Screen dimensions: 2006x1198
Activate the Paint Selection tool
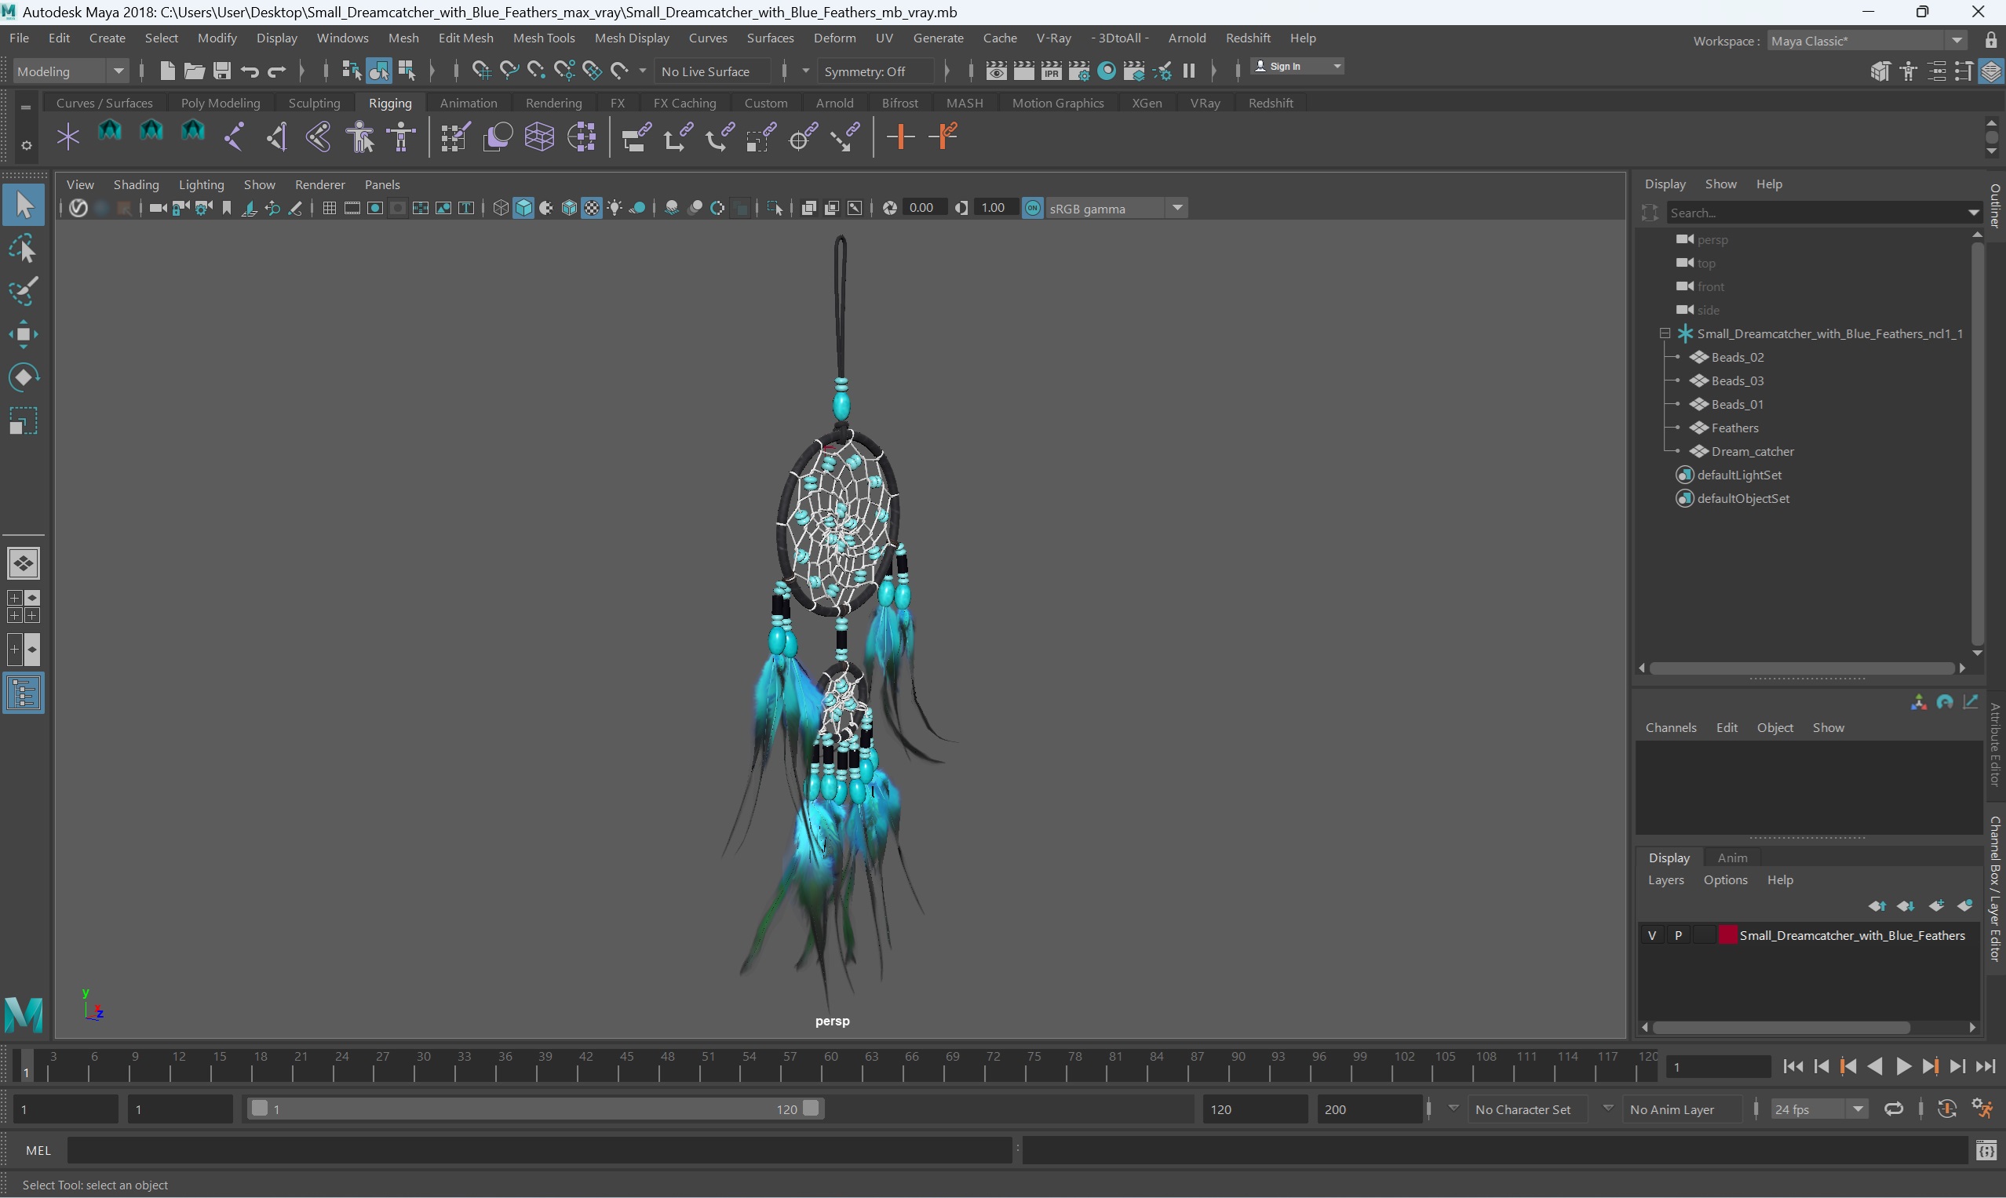click(24, 292)
